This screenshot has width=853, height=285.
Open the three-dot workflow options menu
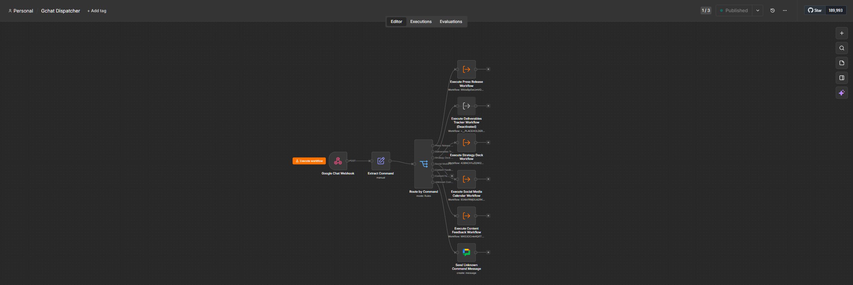click(785, 10)
